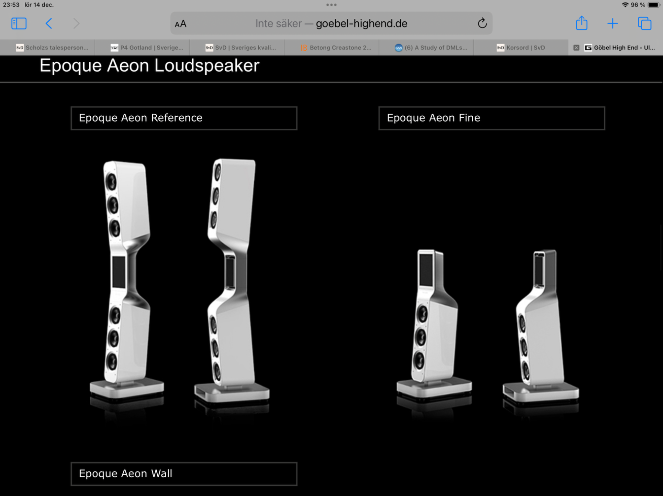Check the Wi-Fi status icon
This screenshot has height=496, width=663.
(625, 5)
